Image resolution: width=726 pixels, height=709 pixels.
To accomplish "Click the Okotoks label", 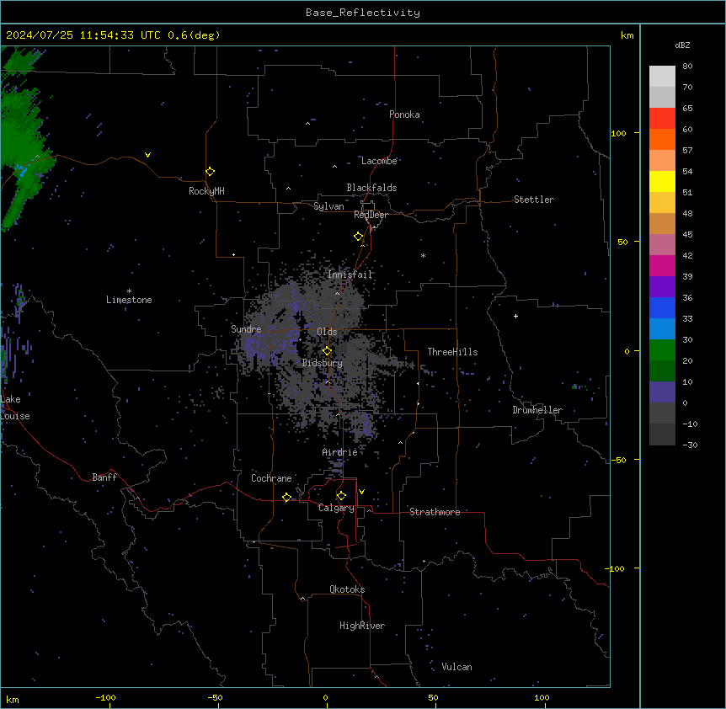I will [347, 589].
